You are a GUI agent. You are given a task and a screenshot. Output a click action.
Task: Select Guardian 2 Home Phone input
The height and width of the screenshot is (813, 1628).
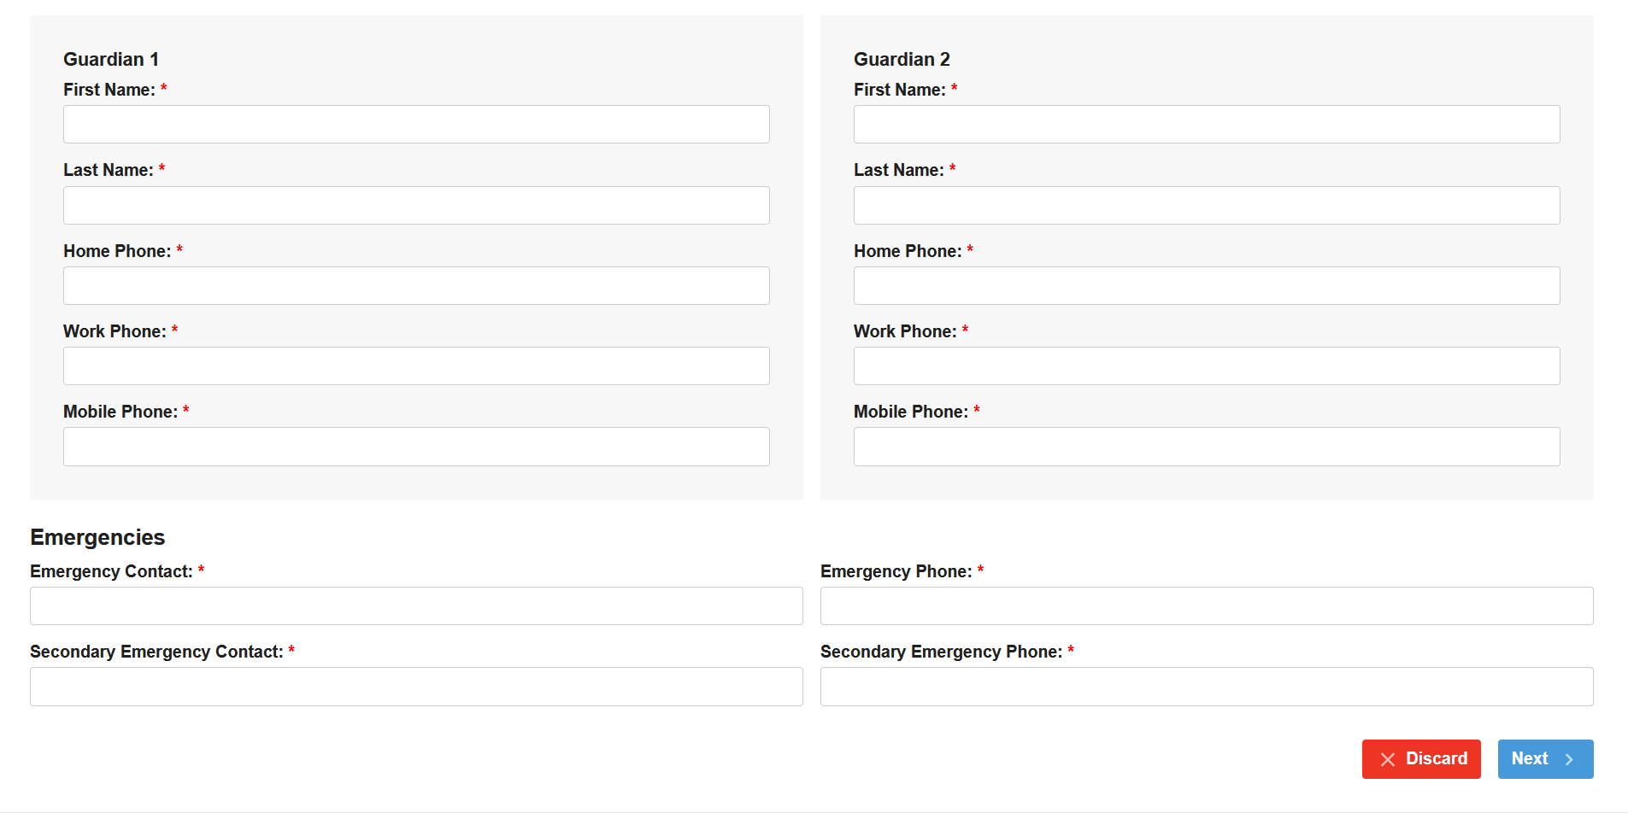pos(1206,285)
